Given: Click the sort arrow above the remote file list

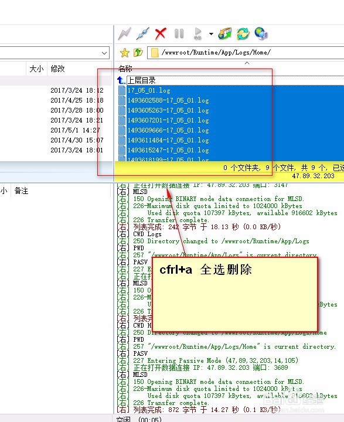Looking at the screenshot, I should [x=247, y=63].
